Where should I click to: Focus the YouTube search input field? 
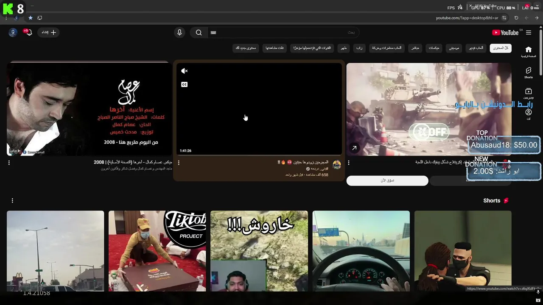(x=283, y=33)
